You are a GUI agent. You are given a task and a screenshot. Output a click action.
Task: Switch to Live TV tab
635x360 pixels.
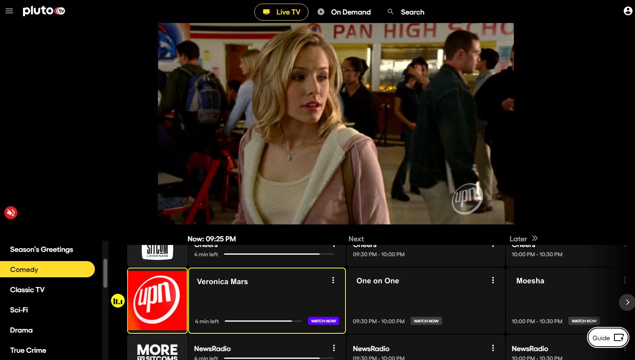(x=281, y=12)
